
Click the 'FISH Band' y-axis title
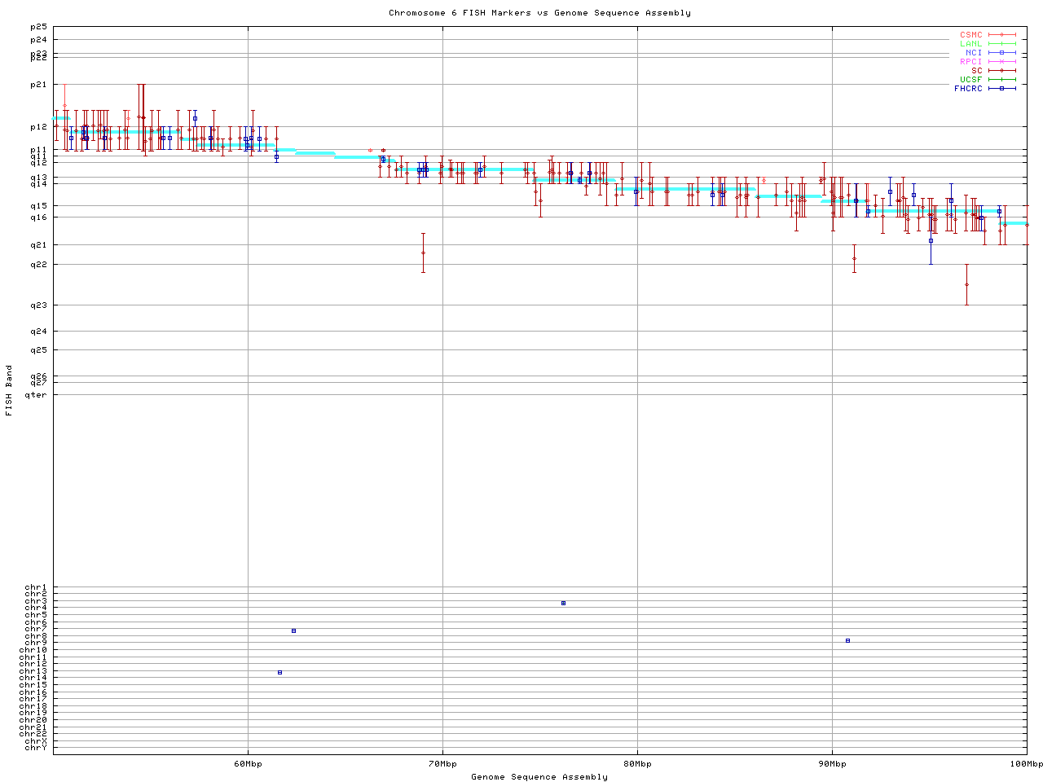click(9, 390)
